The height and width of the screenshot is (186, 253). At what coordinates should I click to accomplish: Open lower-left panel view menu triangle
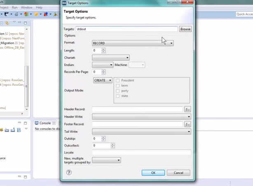click(26, 129)
